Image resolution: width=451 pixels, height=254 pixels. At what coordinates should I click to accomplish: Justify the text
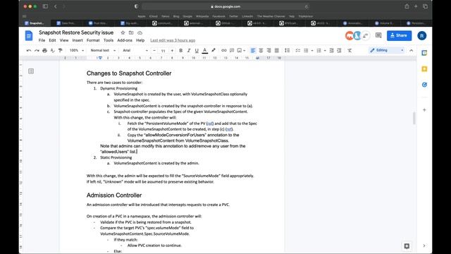pyautogui.click(x=277, y=50)
